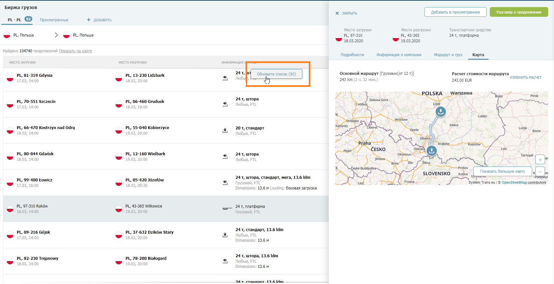Click loading-type icon in the Gdańsk row

[225, 156]
